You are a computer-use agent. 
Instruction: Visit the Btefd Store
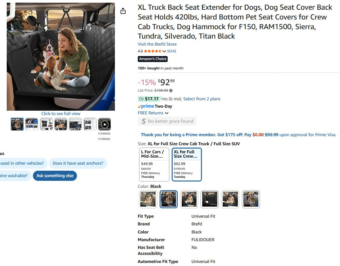(157, 44)
